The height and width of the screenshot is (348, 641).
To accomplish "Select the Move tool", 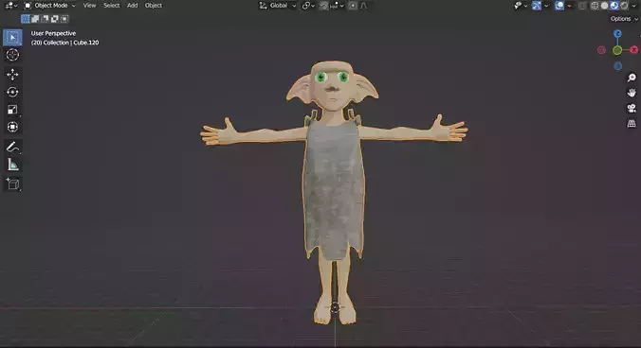I will pyautogui.click(x=12, y=75).
